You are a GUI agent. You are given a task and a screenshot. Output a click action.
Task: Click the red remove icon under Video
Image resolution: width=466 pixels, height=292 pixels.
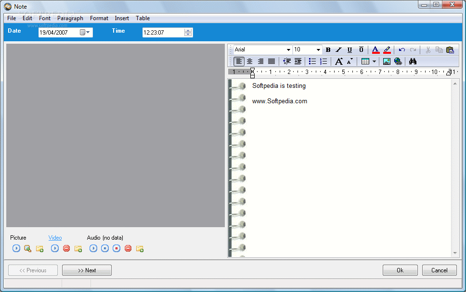tap(66, 248)
